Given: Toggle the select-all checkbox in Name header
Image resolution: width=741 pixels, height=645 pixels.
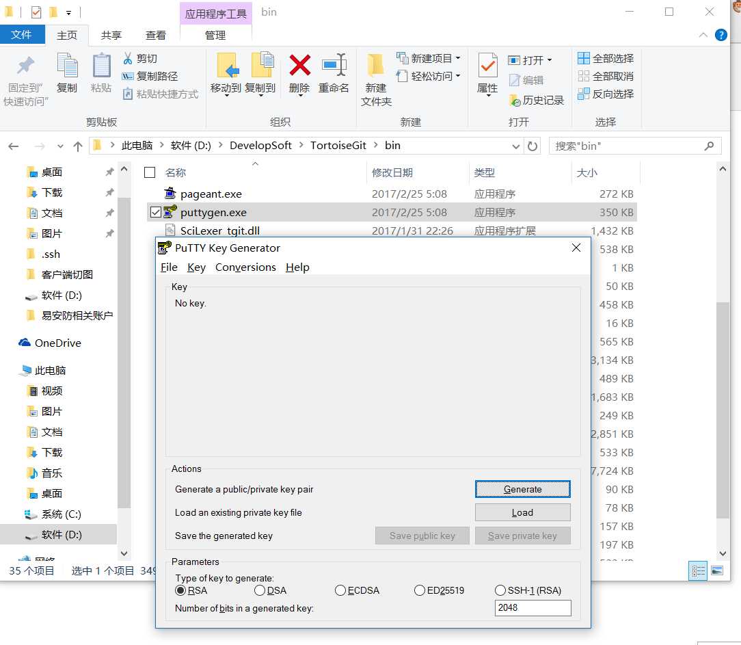Looking at the screenshot, I should point(150,172).
